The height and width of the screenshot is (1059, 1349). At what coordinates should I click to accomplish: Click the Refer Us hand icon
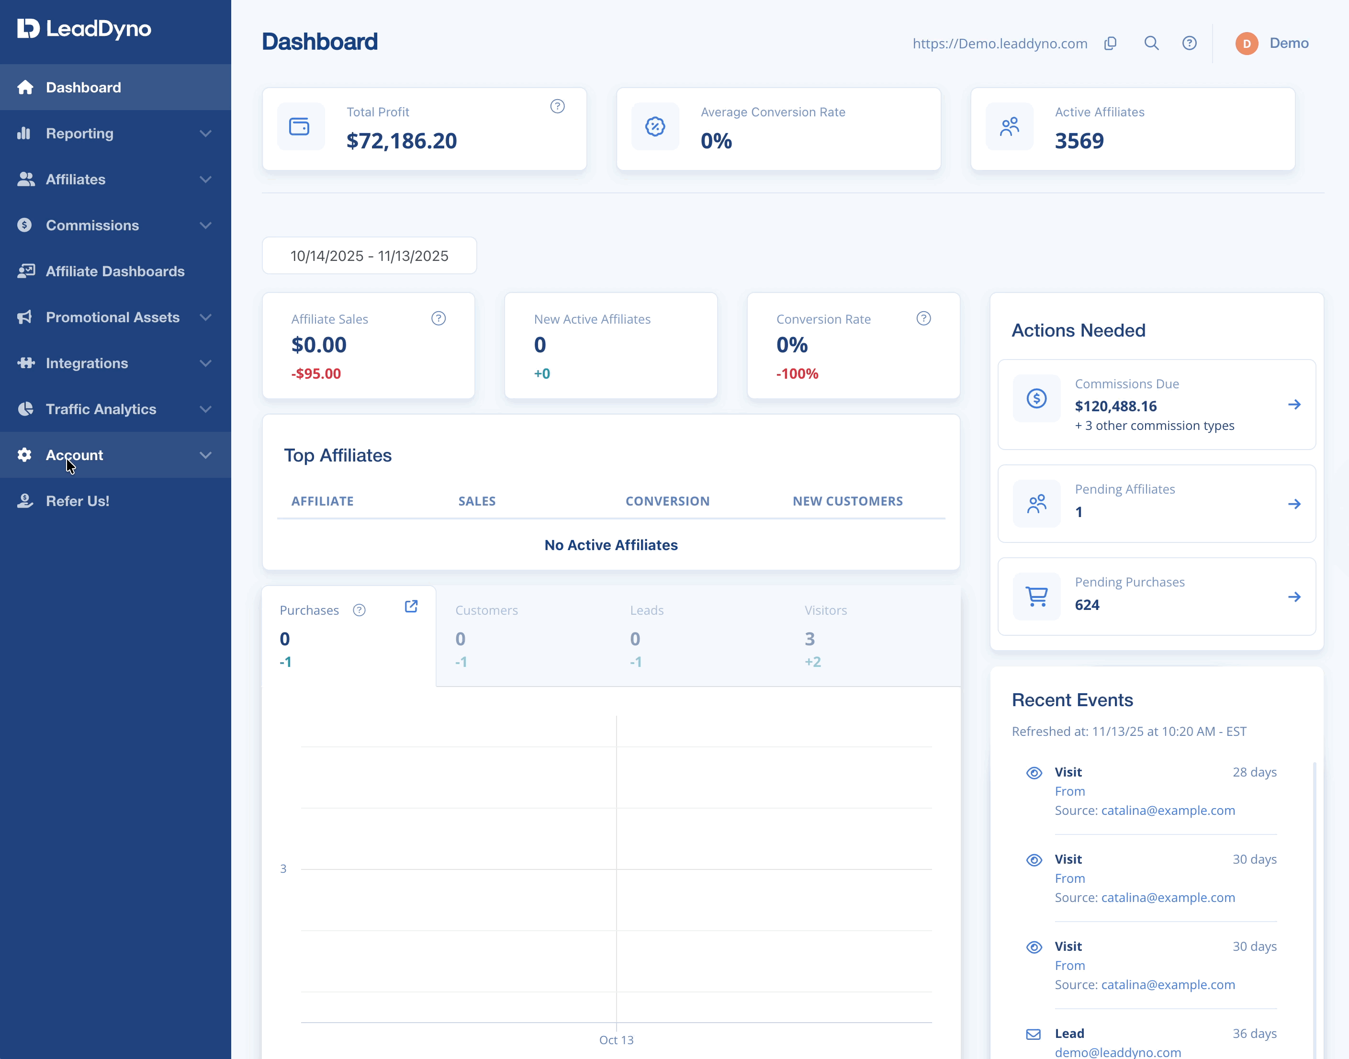[x=25, y=500]
